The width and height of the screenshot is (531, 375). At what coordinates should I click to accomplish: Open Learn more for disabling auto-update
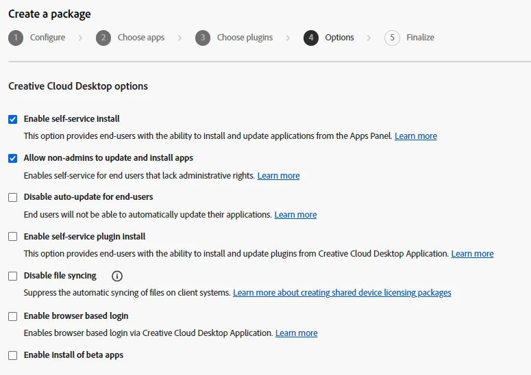[295, 214]
